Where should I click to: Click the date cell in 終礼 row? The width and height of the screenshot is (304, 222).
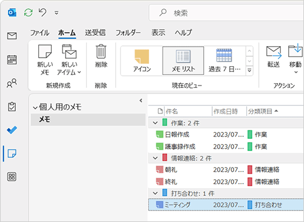pyautogui.click(x=229, y=182)
